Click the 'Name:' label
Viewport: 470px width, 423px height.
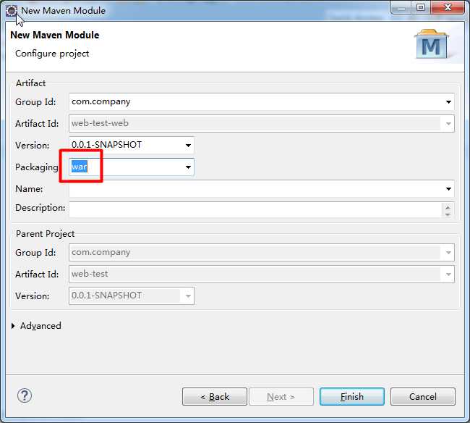pyautogui.click(x=29, y=189)
